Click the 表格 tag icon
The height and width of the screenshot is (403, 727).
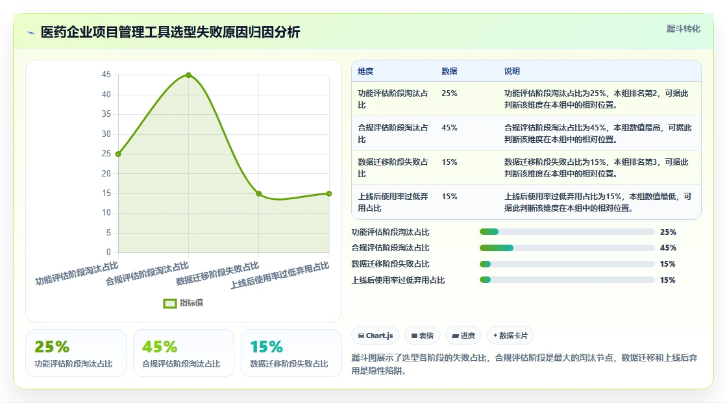[x=414, y=336]
